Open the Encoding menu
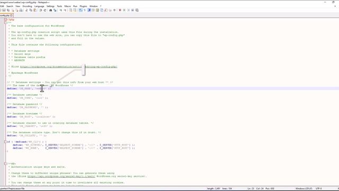This screenshot has height=191, width=339. click(27, 6)
